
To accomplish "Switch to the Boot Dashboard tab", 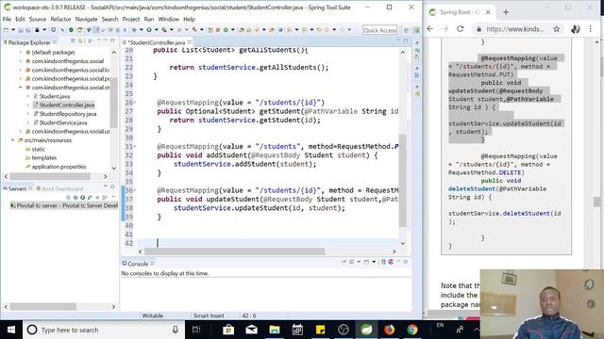I will coord(59,188).
